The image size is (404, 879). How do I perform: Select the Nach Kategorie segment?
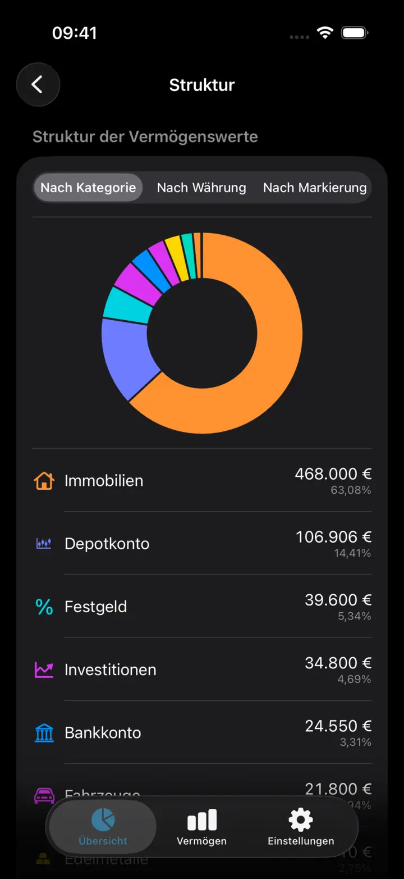[x=88, y=188]
